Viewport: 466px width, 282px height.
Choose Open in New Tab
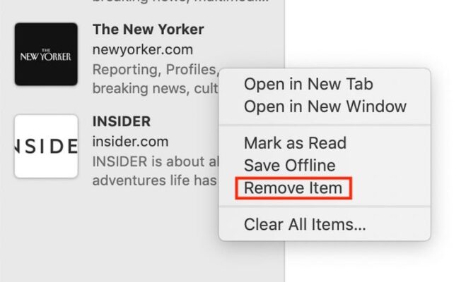(x=308, y=84)
